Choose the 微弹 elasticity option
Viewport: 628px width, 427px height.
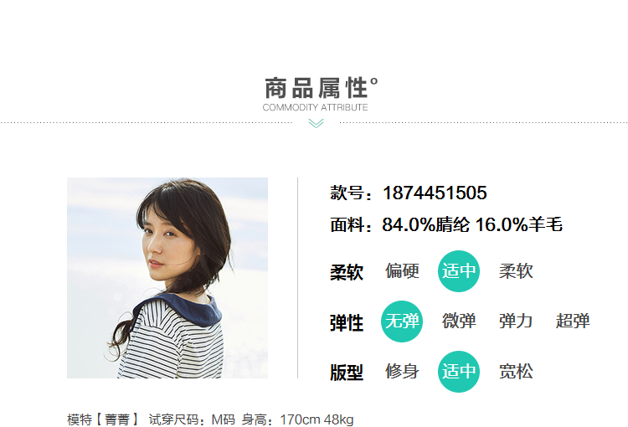click(x=459, y=322)
